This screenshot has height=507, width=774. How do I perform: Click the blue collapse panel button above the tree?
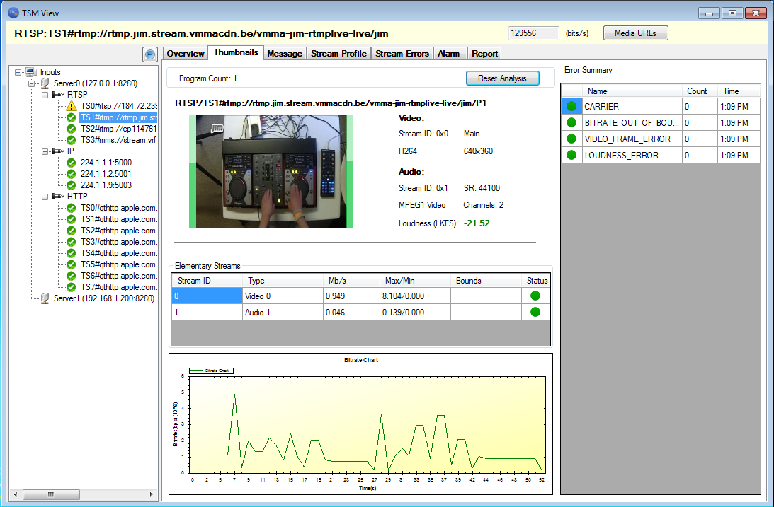click(x=149, y=54)
